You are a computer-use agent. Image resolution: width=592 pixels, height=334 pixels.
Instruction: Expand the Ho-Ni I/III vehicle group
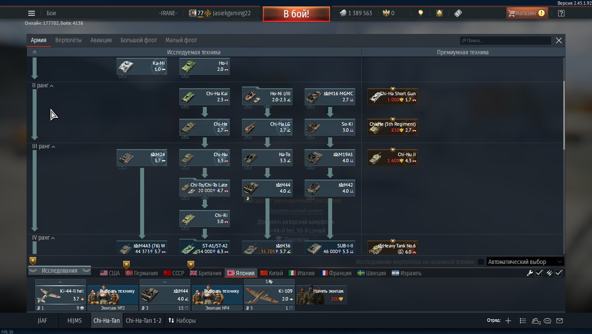click(x=267, y=97)
